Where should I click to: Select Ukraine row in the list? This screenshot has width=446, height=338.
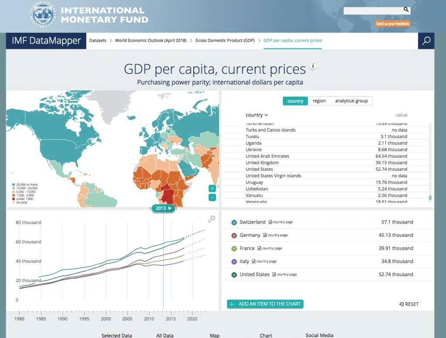(x=326, y=150)
